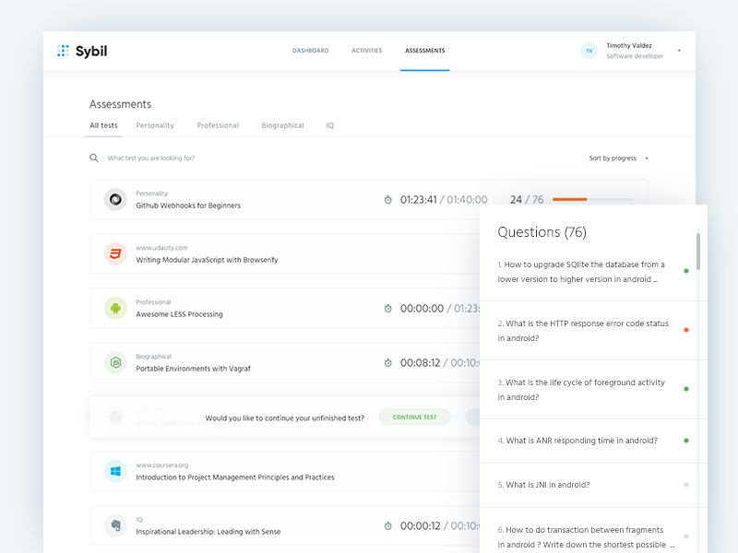Select the Biographical filter tab
Image resolution: width=738 pixels, height=553 pixels.
tap(282, 125)
